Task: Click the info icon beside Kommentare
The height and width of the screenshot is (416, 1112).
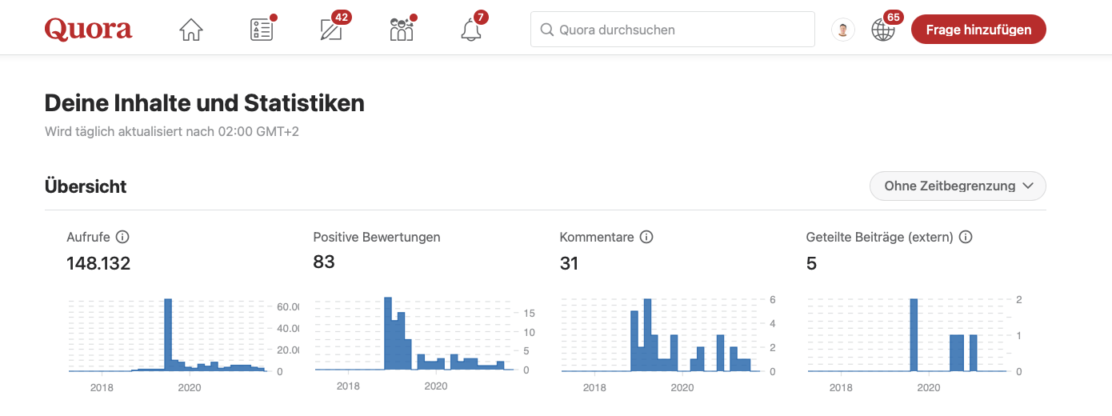Action: (646, 237)
